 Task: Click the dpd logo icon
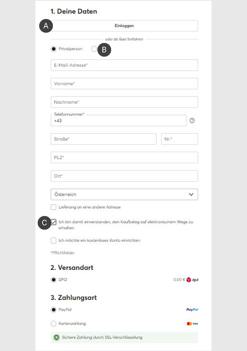pyautogui.click(x=192, y=280)
